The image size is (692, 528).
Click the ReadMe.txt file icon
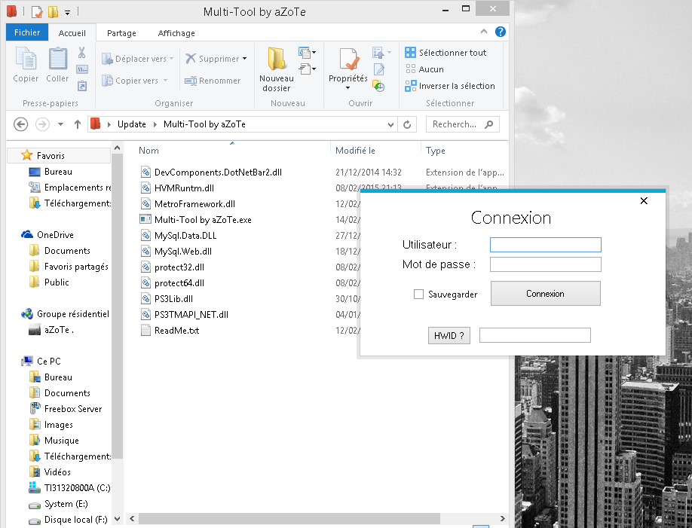pos(145,330)
